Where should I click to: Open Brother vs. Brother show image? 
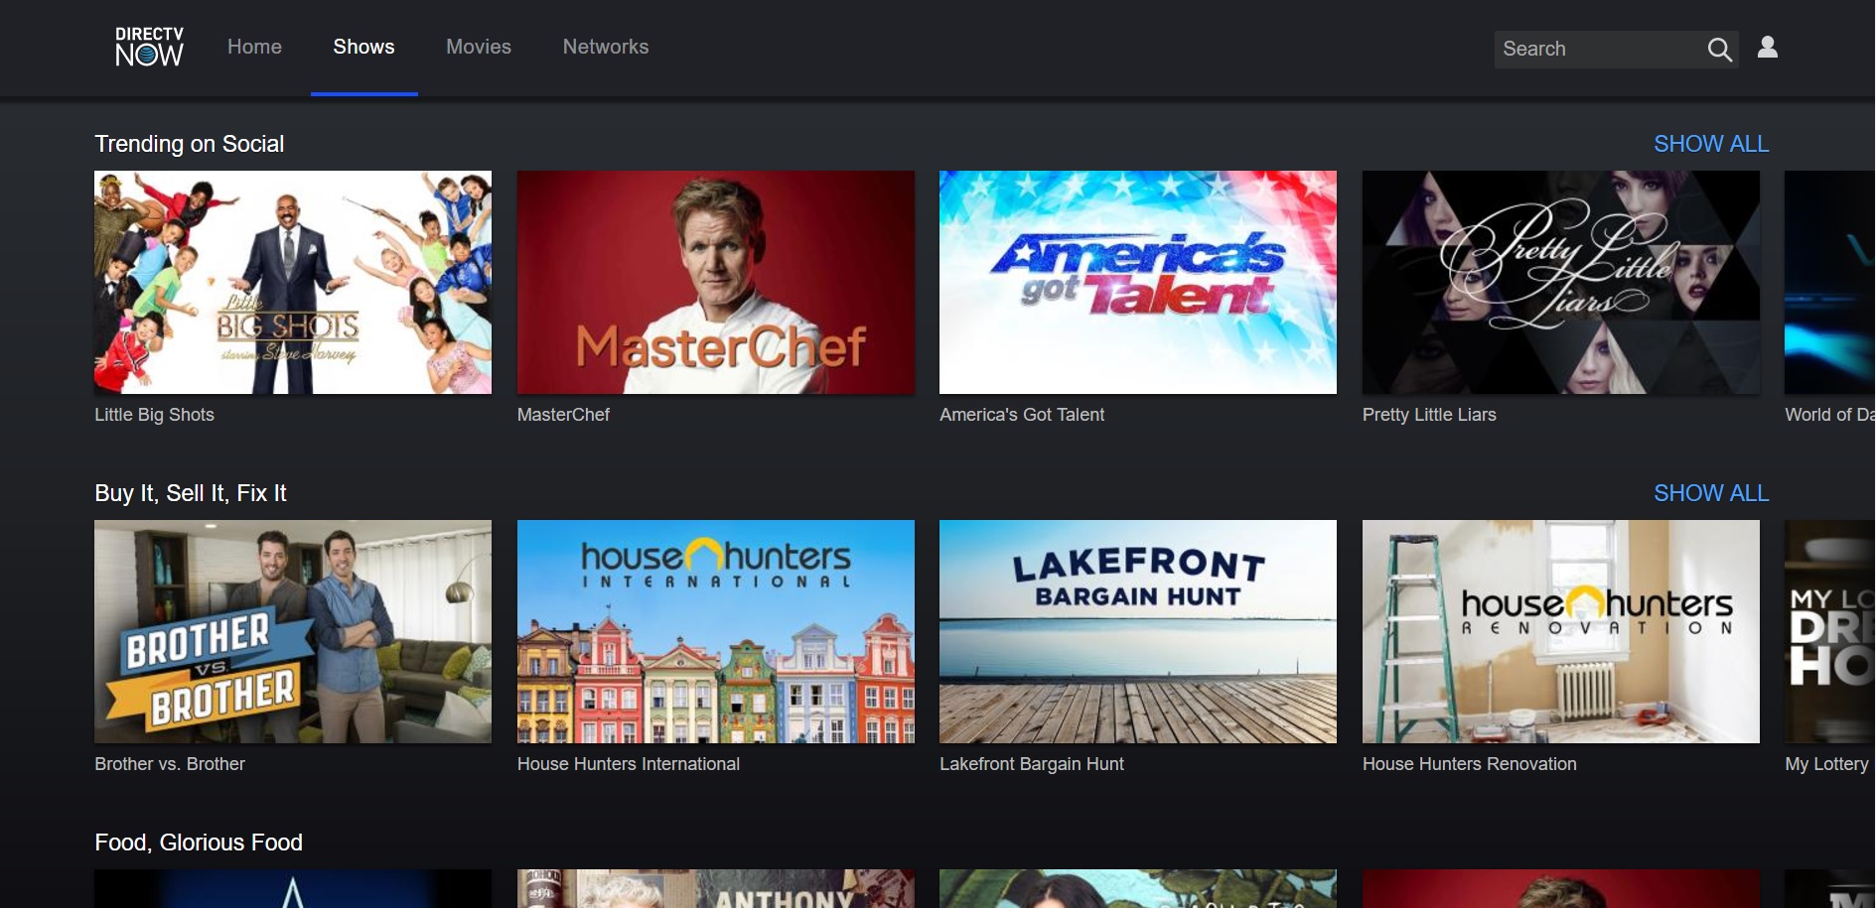click(293, 631)
